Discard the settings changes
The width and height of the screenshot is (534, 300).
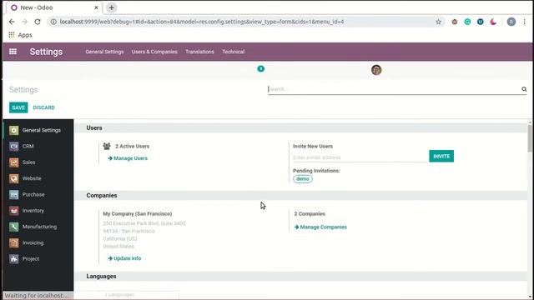tap(43, 107)
